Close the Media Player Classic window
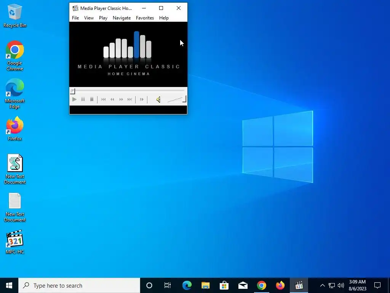Screen dimensions: 390x293 tap(179, 8)
